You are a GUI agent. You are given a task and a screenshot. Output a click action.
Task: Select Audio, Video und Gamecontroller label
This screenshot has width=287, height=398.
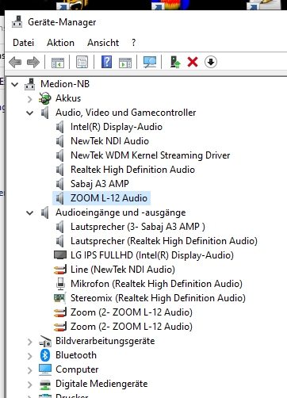tap(126, 113)
